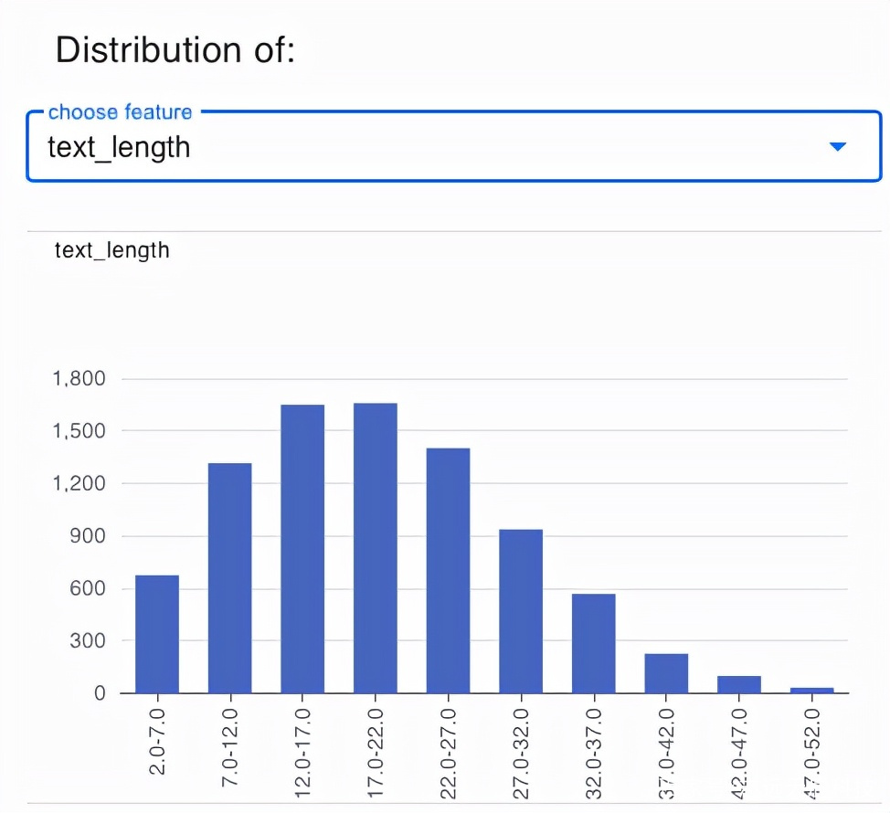Screen dimensions: 890x813
Task: Click the Distribution of heading
Action: tap(175, 50)
